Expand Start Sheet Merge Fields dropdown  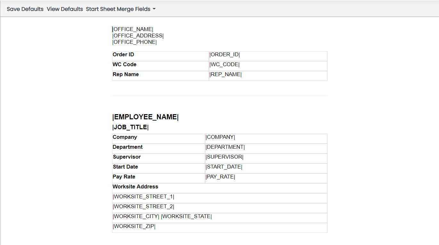[x=119, y=9]
